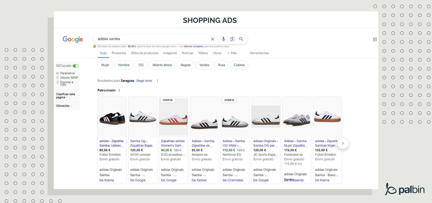Image resolution: width=432 pixels, height=203 pixels.
Task: Select the OG filter chip
Action: [x=141, y=65]
